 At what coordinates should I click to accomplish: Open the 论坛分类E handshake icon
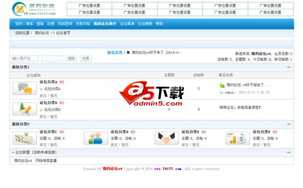coord(167,138)
